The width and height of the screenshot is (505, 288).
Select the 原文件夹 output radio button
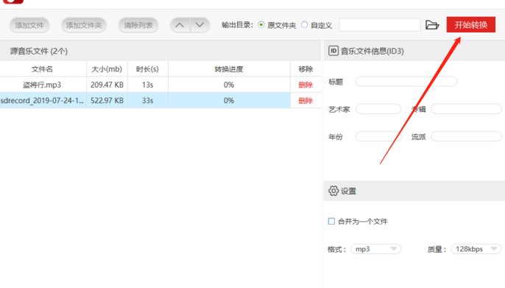tap(261, 25)
